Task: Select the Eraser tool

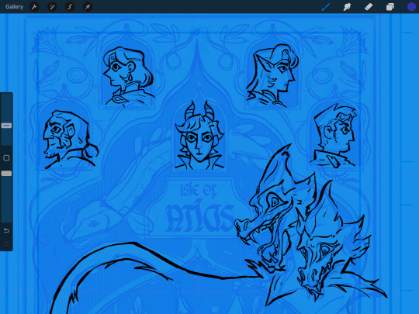Action: (x=369, y=7)
